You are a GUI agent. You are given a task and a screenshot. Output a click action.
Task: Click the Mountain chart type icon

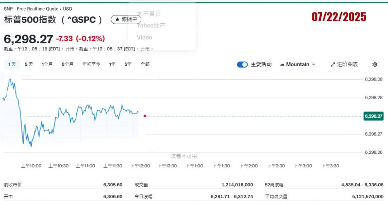pyautogui.click(x=282, y=65)
